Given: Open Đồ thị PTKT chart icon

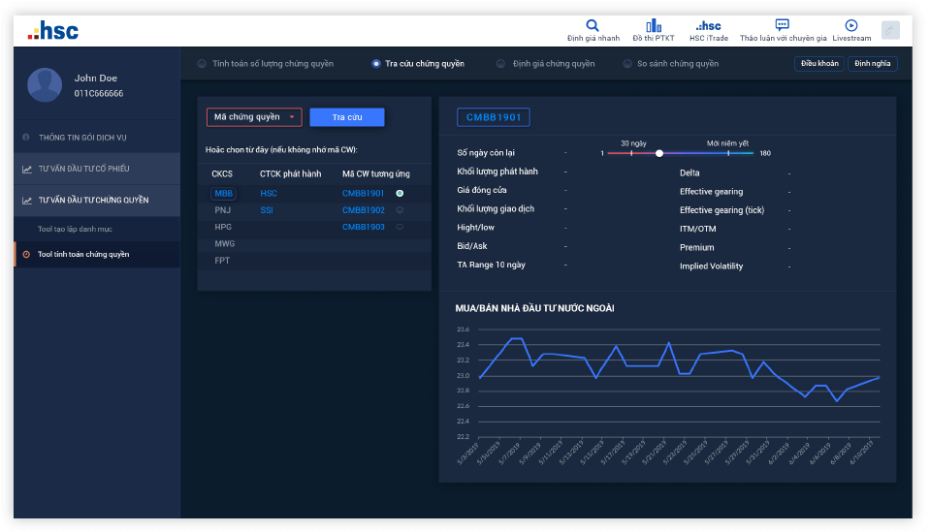Looking at the screenshot, I should [x=654, y=25].
